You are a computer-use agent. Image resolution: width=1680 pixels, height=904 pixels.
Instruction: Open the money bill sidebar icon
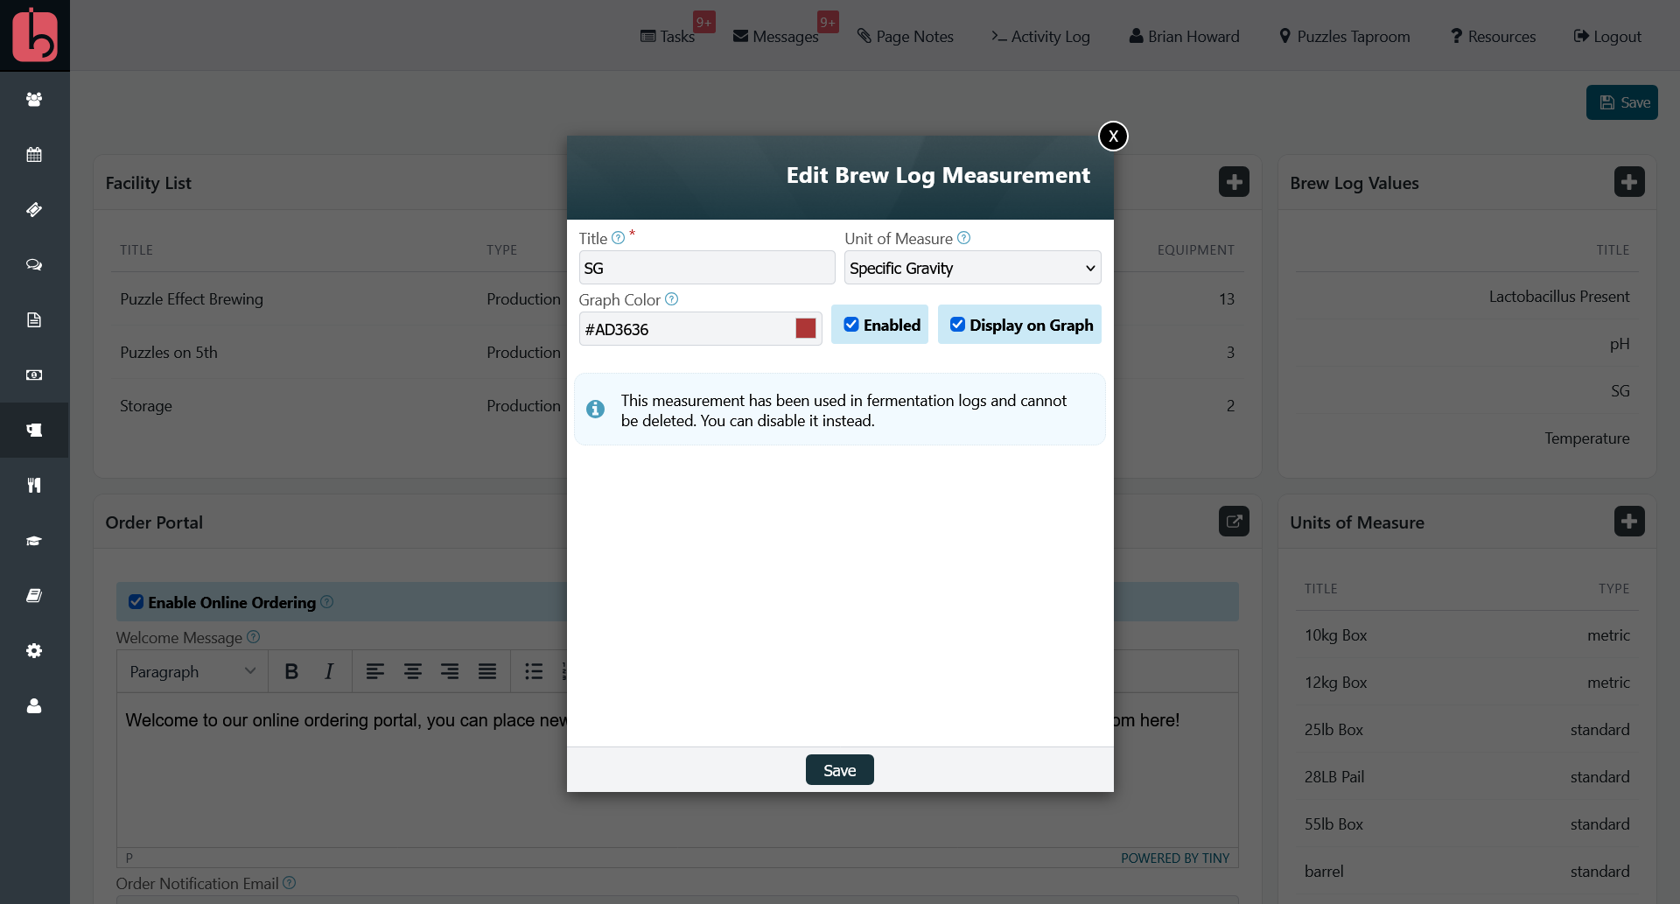(x=34, y=375)
